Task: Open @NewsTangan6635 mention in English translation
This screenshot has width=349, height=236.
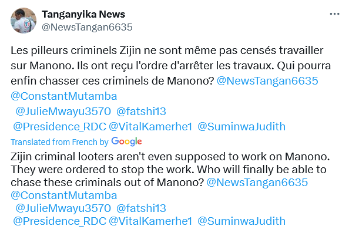Action: (257, 182)
